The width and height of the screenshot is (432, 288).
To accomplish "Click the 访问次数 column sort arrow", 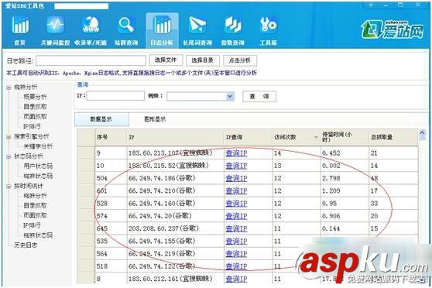I will (316, 137).
